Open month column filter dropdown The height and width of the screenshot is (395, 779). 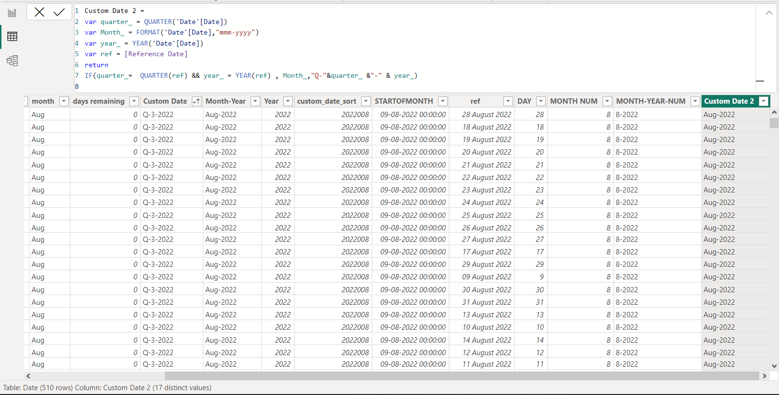63,101
